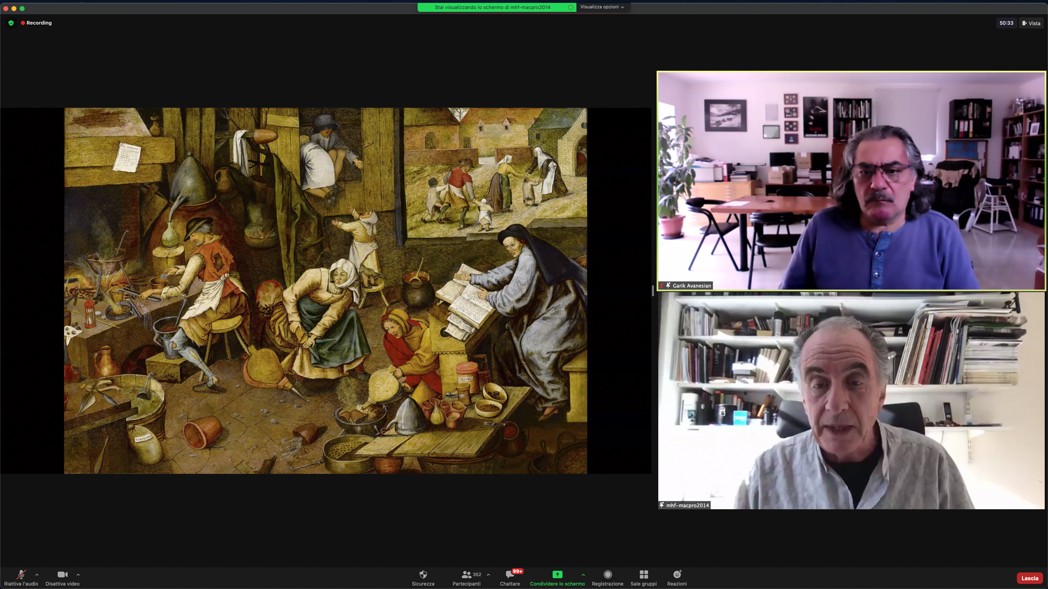Click the mhf-macpro2014 name label
Viewport: 1048px width, 589px height.
point(684,505)
